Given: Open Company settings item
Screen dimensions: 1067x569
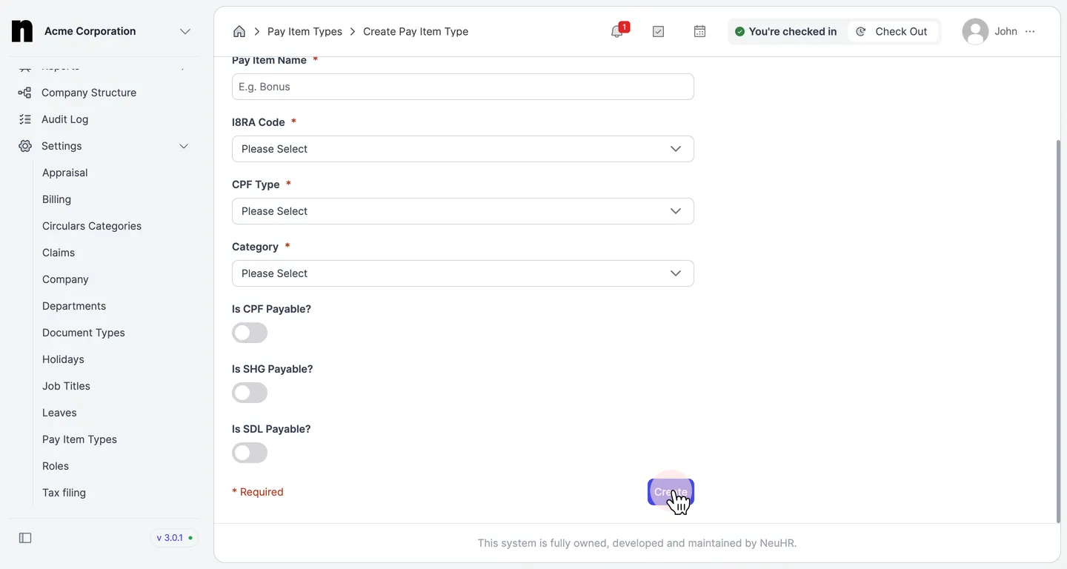Looking at the screenshot, I should (x=65, y=279).
